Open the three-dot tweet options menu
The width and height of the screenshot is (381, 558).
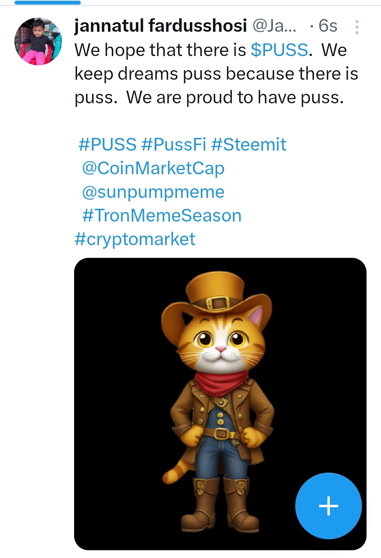click(x=357, y=27)
